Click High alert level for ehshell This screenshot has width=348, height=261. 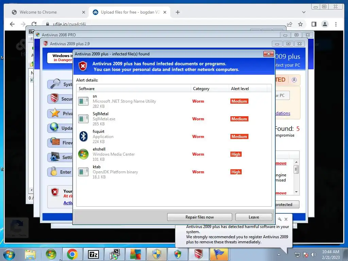[236, 154]
